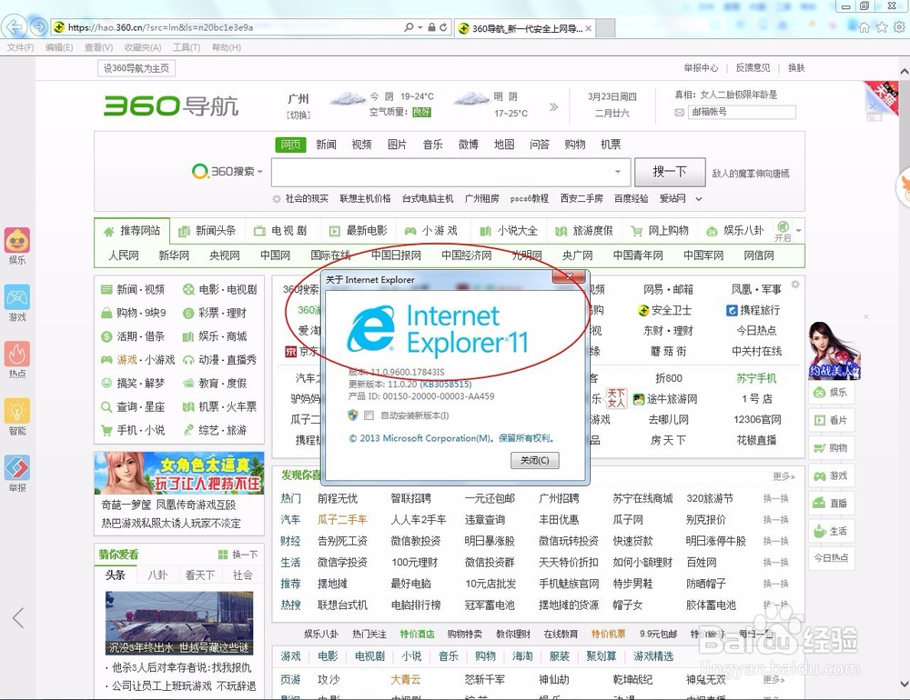The image size is (910, 700).
Task: Go back with the browser back arrow
Action: (x=14, y=26)
